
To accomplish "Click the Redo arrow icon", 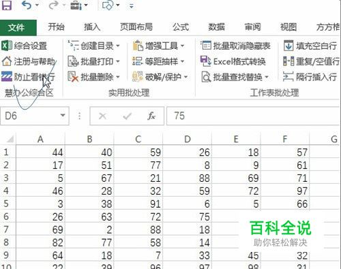I will (53, 5).
